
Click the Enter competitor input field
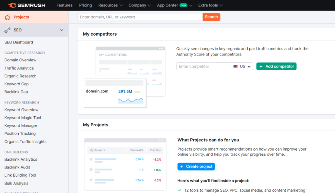(203, 66)
